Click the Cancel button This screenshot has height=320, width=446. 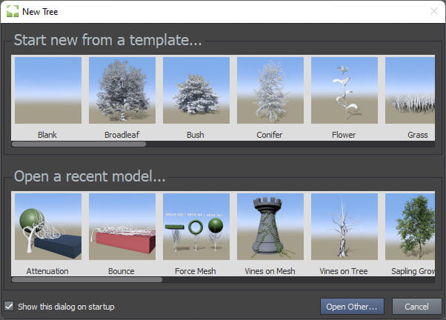pos(416,307)
